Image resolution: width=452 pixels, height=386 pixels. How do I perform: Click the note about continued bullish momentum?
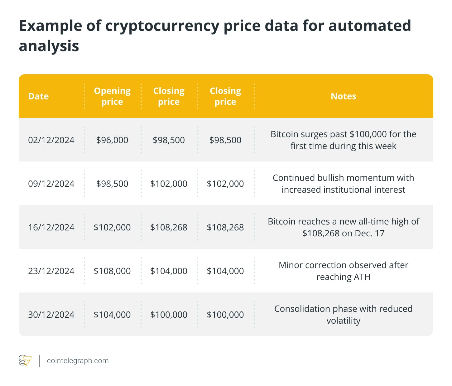point(343,184)
